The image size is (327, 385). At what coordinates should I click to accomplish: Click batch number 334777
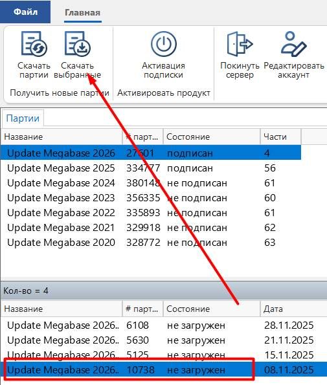[143, 168]
